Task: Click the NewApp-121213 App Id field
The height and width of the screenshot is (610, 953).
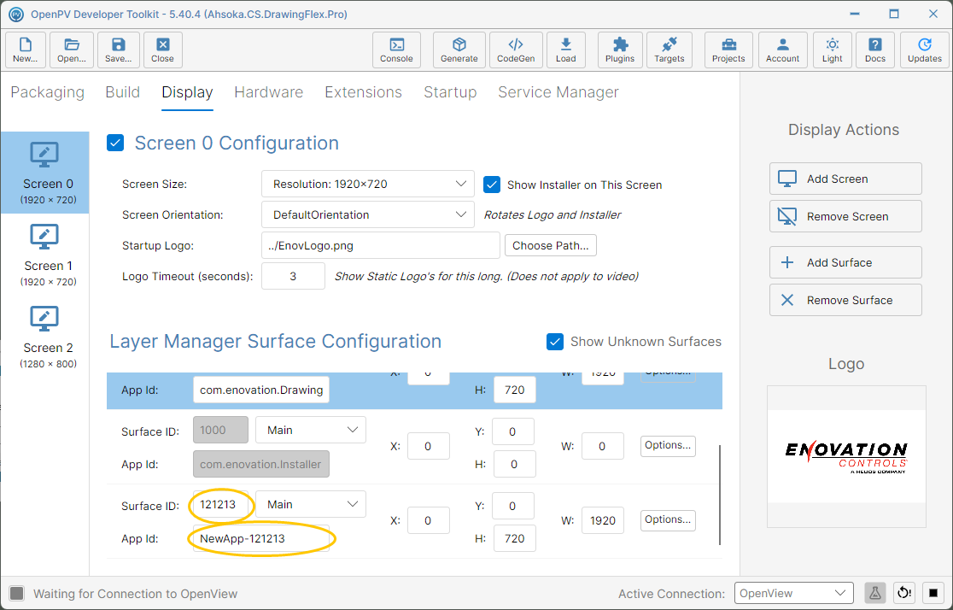Action: pyautogui.click(x=261, y=538)
